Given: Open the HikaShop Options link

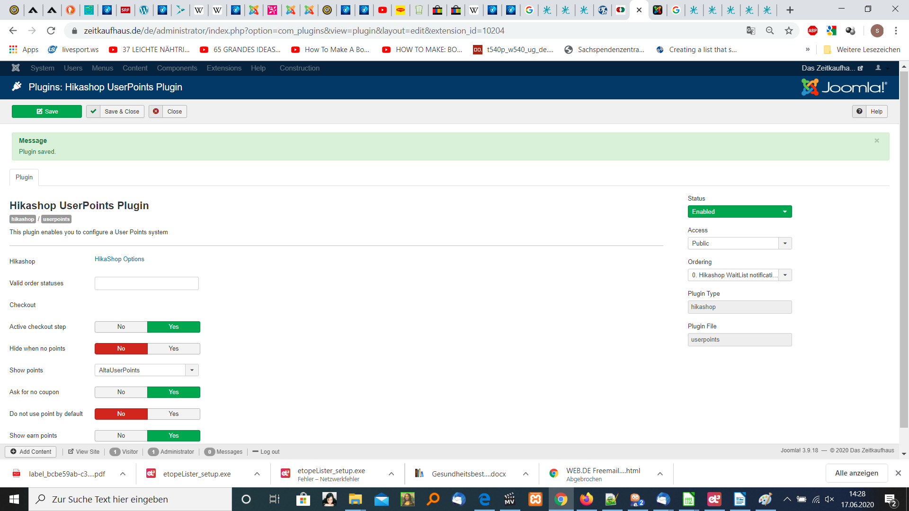Looking at the screenshot, I should [x=119, y=259].
